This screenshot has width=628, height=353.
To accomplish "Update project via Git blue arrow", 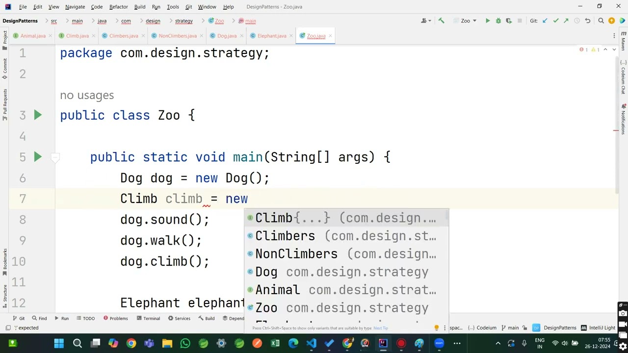I will click(x=545, y=21).
